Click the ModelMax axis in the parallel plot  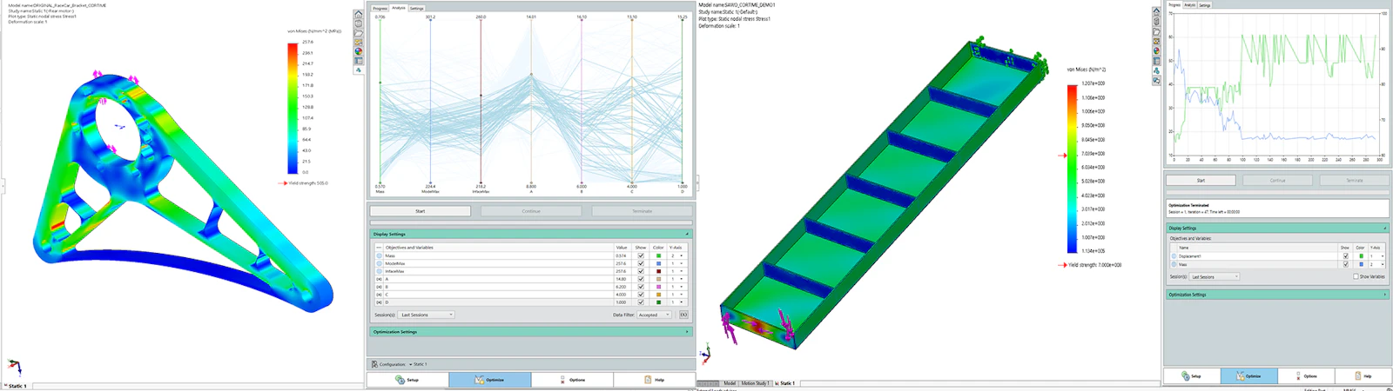coord(430,101)
